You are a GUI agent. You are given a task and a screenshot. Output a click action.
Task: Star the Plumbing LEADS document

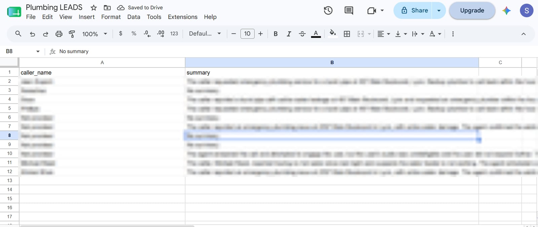coord(94,7)
